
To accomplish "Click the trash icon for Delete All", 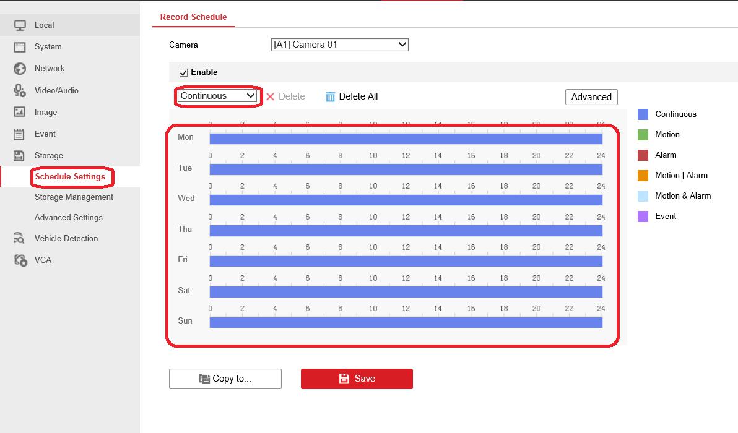I will 330,96.
